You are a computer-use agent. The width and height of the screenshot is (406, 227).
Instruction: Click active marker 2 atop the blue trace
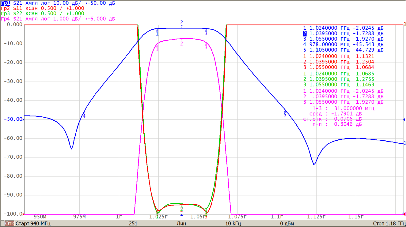point(181,24)
